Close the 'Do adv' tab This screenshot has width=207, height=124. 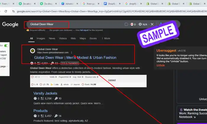35,4
